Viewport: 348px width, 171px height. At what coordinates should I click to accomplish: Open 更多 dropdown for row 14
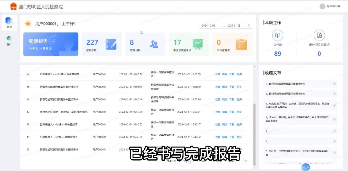[x=239, y=74]
